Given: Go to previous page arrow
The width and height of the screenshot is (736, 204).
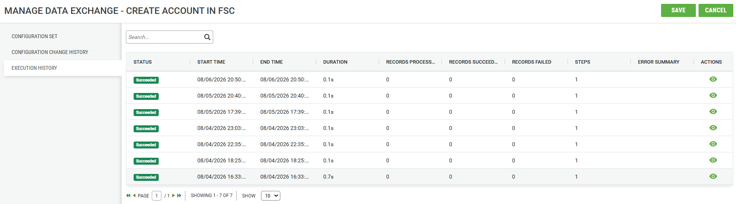Looking at the screenshot, I should (x=134, y=196).
